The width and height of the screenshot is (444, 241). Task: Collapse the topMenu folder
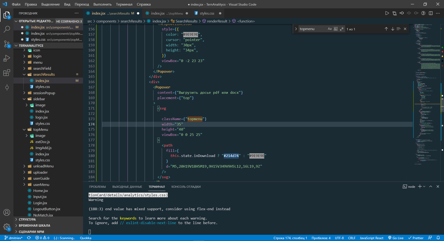pyautogui.click(x=40, y=130)
